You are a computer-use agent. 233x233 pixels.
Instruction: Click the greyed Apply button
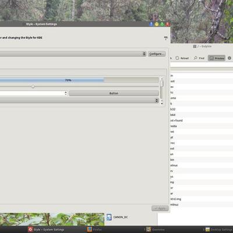coord(160,209)
